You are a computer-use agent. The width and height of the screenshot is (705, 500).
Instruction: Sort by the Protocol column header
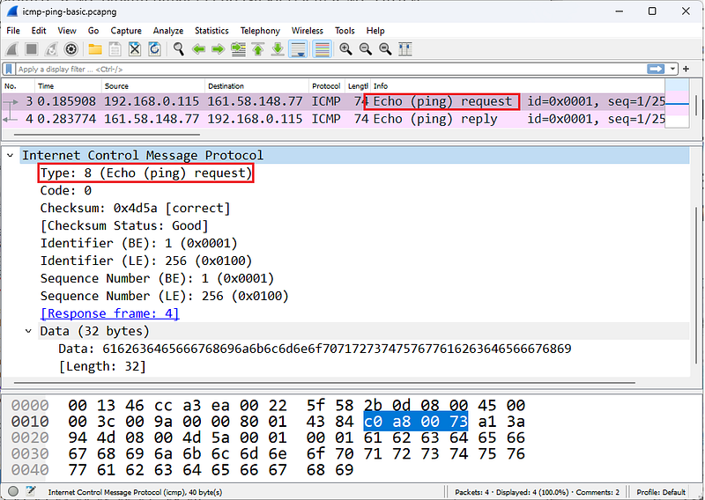(327, 85)
